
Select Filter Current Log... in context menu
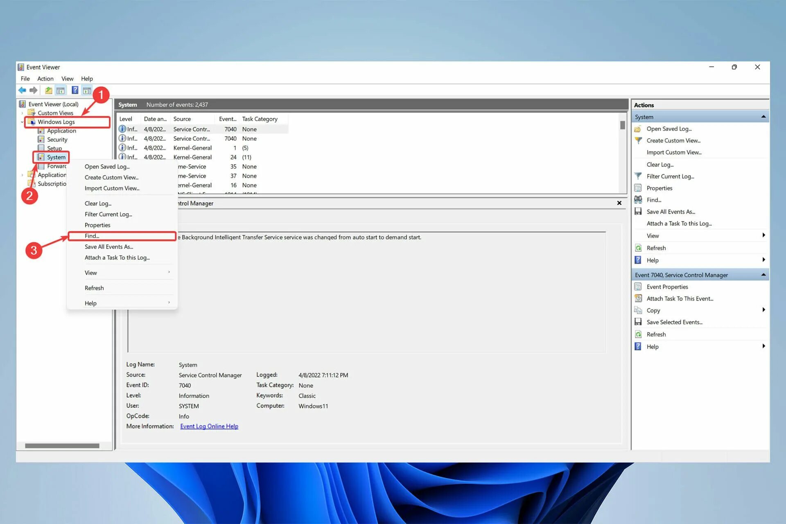coord(108,214)
